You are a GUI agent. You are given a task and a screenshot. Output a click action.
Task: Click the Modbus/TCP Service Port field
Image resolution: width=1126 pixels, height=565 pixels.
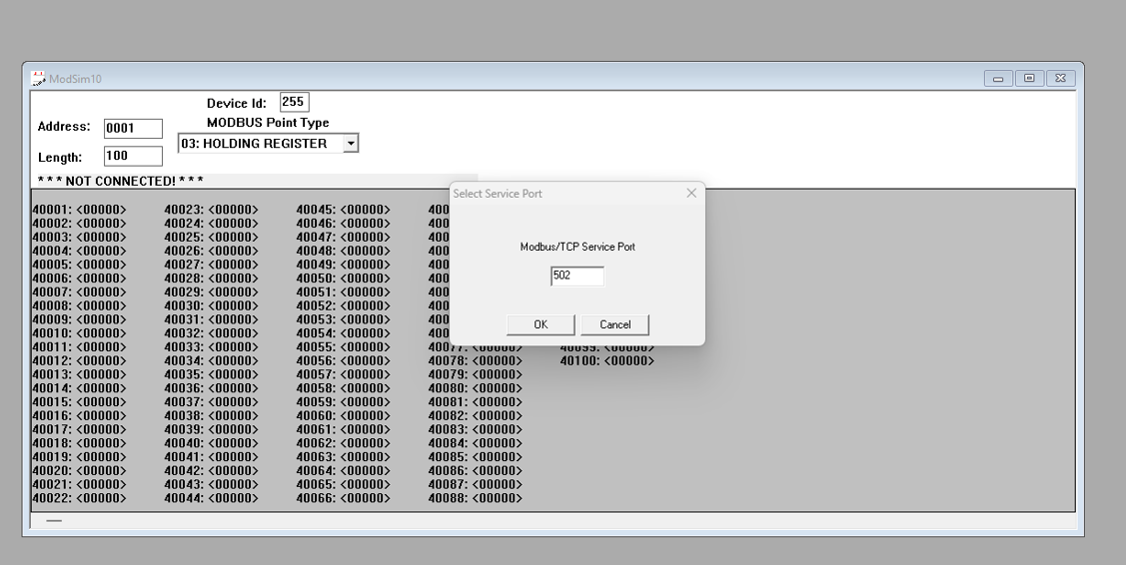click(577, 276)
